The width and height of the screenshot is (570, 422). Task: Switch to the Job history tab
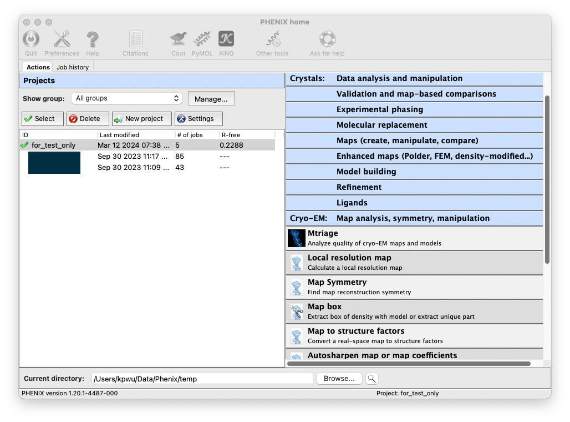(x=72, y=67)
